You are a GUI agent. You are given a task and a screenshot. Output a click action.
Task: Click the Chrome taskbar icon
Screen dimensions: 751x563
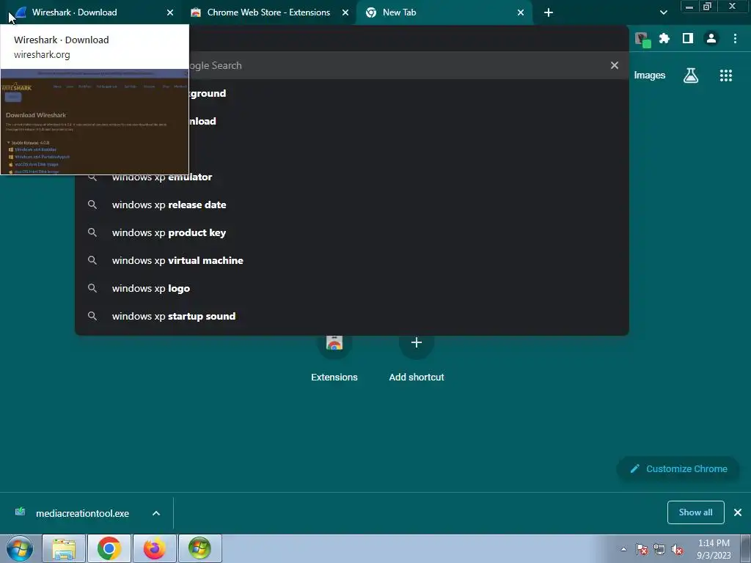pyautogui.click(x=109, y=548)
